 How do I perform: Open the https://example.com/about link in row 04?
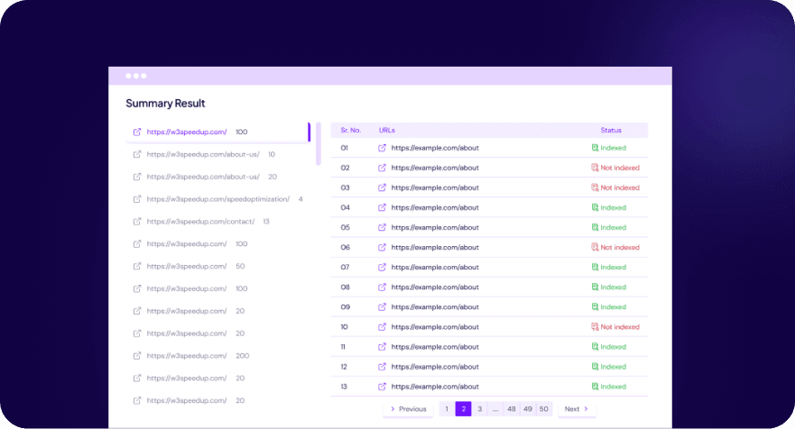click(435, 207)
